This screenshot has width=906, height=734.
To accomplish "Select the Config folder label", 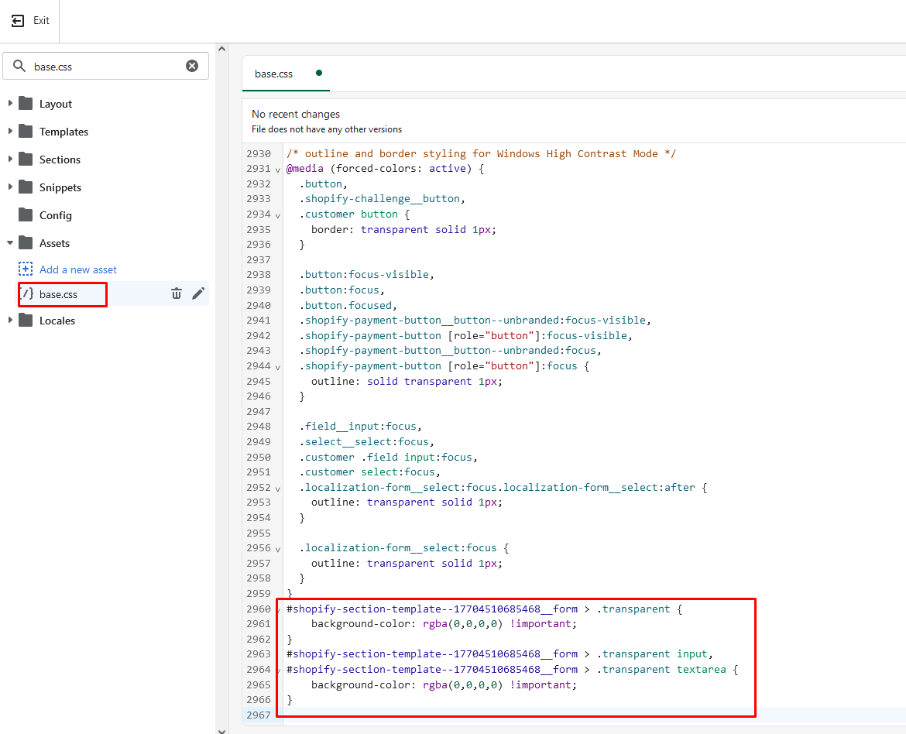I will (56, 215).
